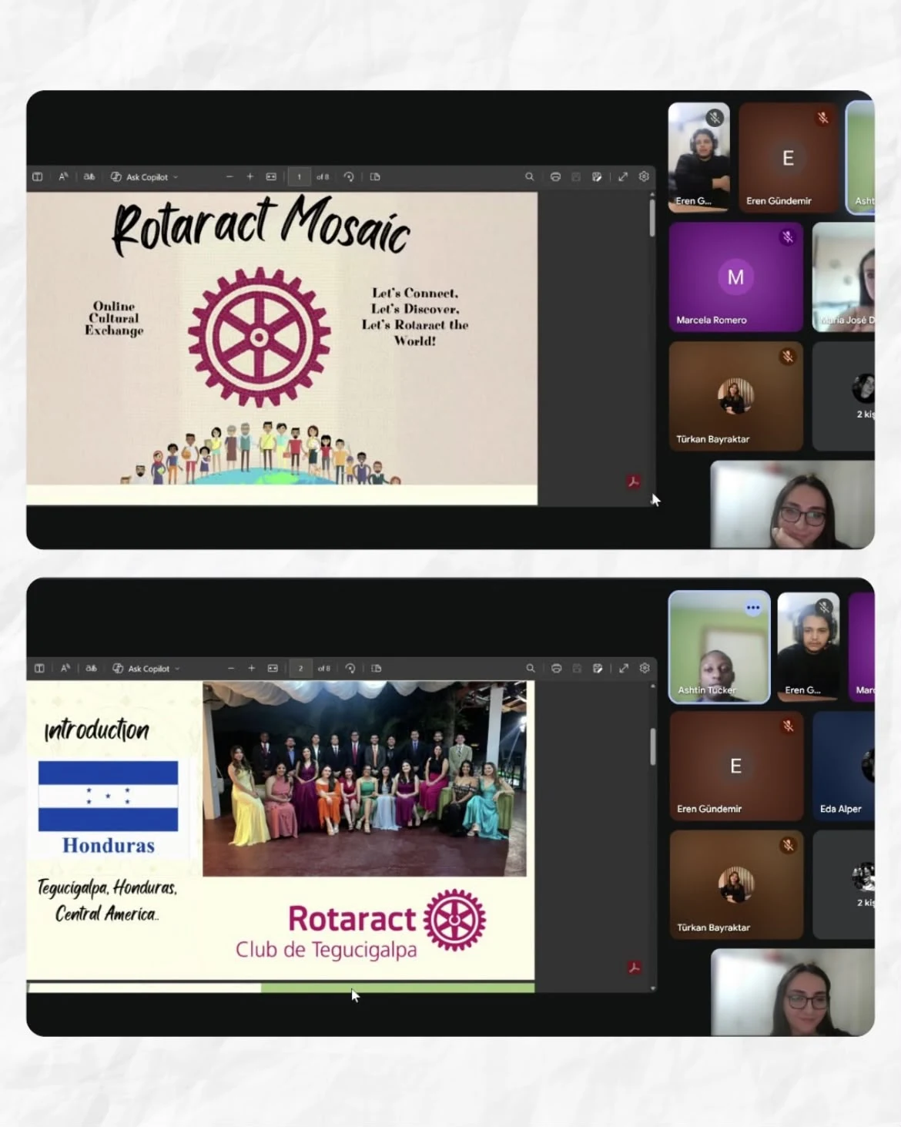Click the scrollbar thumb beside Rotaract Mosaic slide
The height and width of the screenshot is (1127, 901).
tap(652, 217)
